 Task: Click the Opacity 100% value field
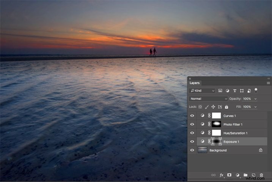pos(247,99)
